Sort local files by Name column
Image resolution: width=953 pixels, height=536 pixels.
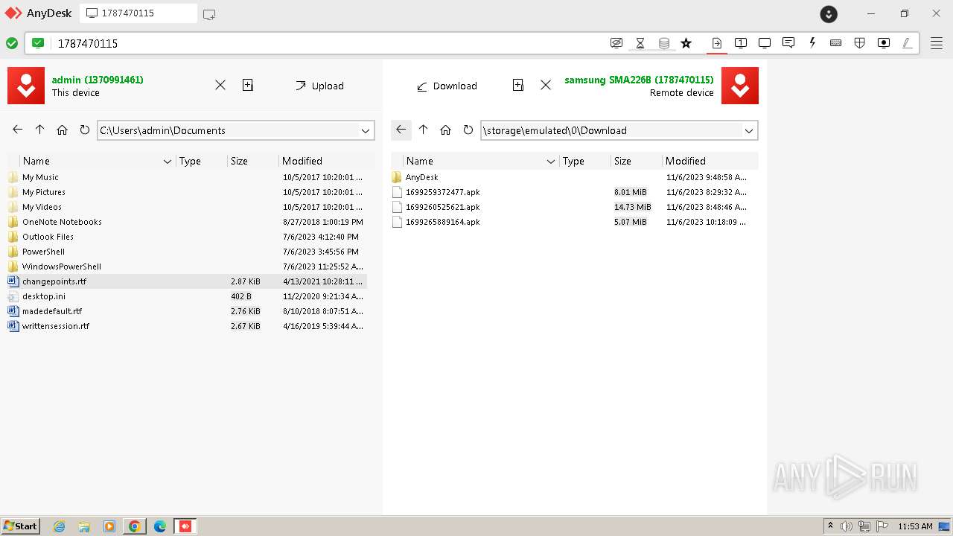[97, 161]
